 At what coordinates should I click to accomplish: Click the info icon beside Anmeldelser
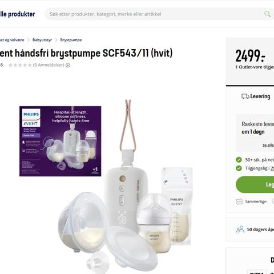point(68,65)
